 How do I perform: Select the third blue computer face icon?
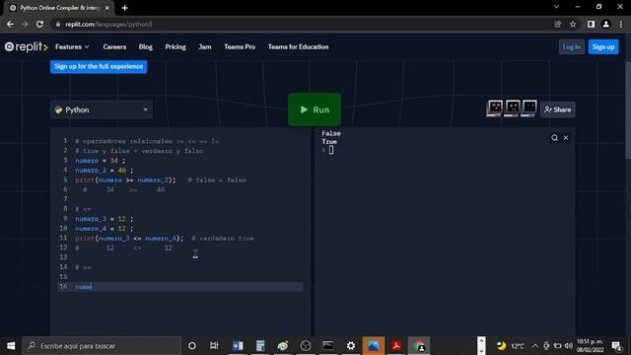pos(529,108)
